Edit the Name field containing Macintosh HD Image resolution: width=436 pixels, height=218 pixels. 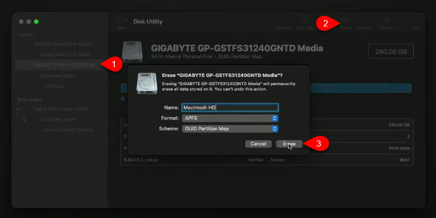230,107
